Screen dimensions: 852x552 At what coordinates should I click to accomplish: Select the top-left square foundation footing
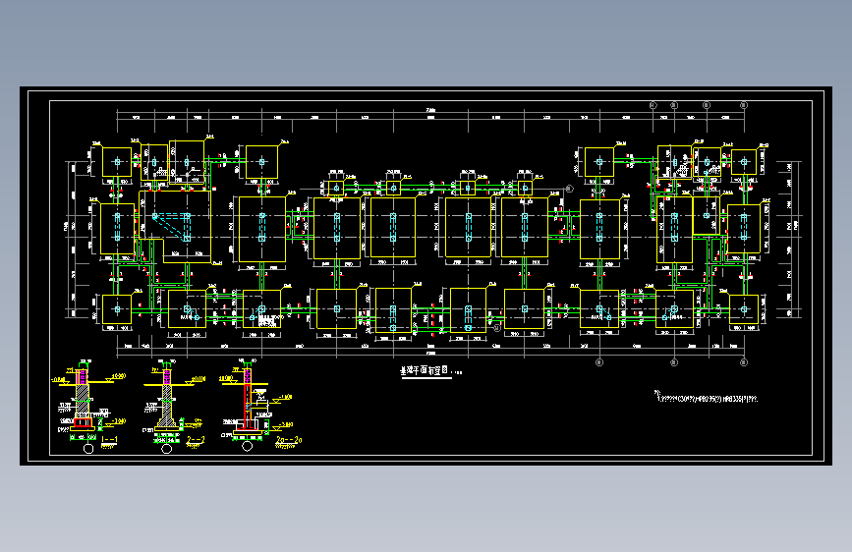117,162
